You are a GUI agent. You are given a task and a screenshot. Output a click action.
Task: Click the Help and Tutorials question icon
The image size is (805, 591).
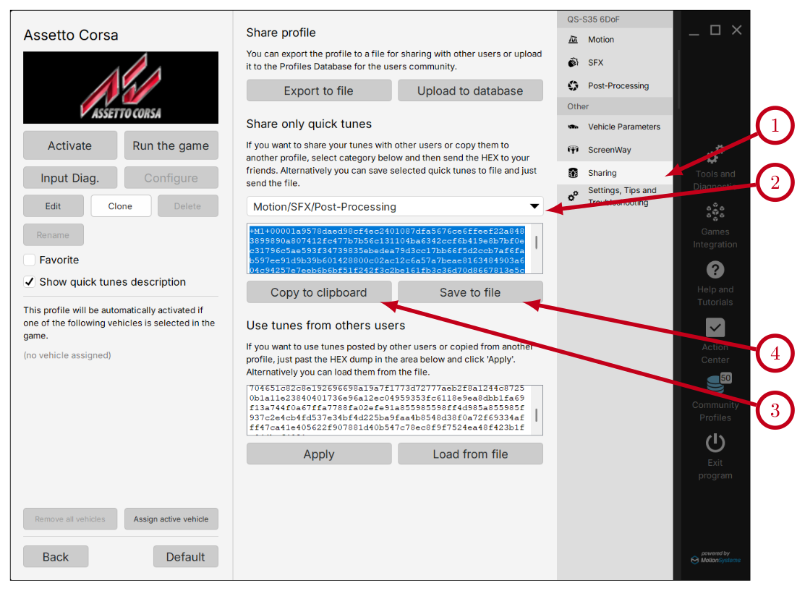pos(715,270)
